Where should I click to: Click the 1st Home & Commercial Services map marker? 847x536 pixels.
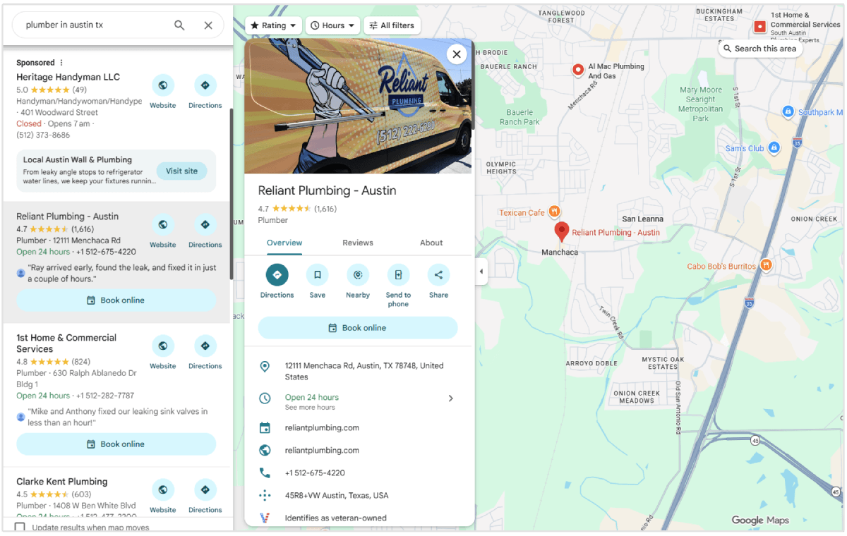click(x=760, y=27)
